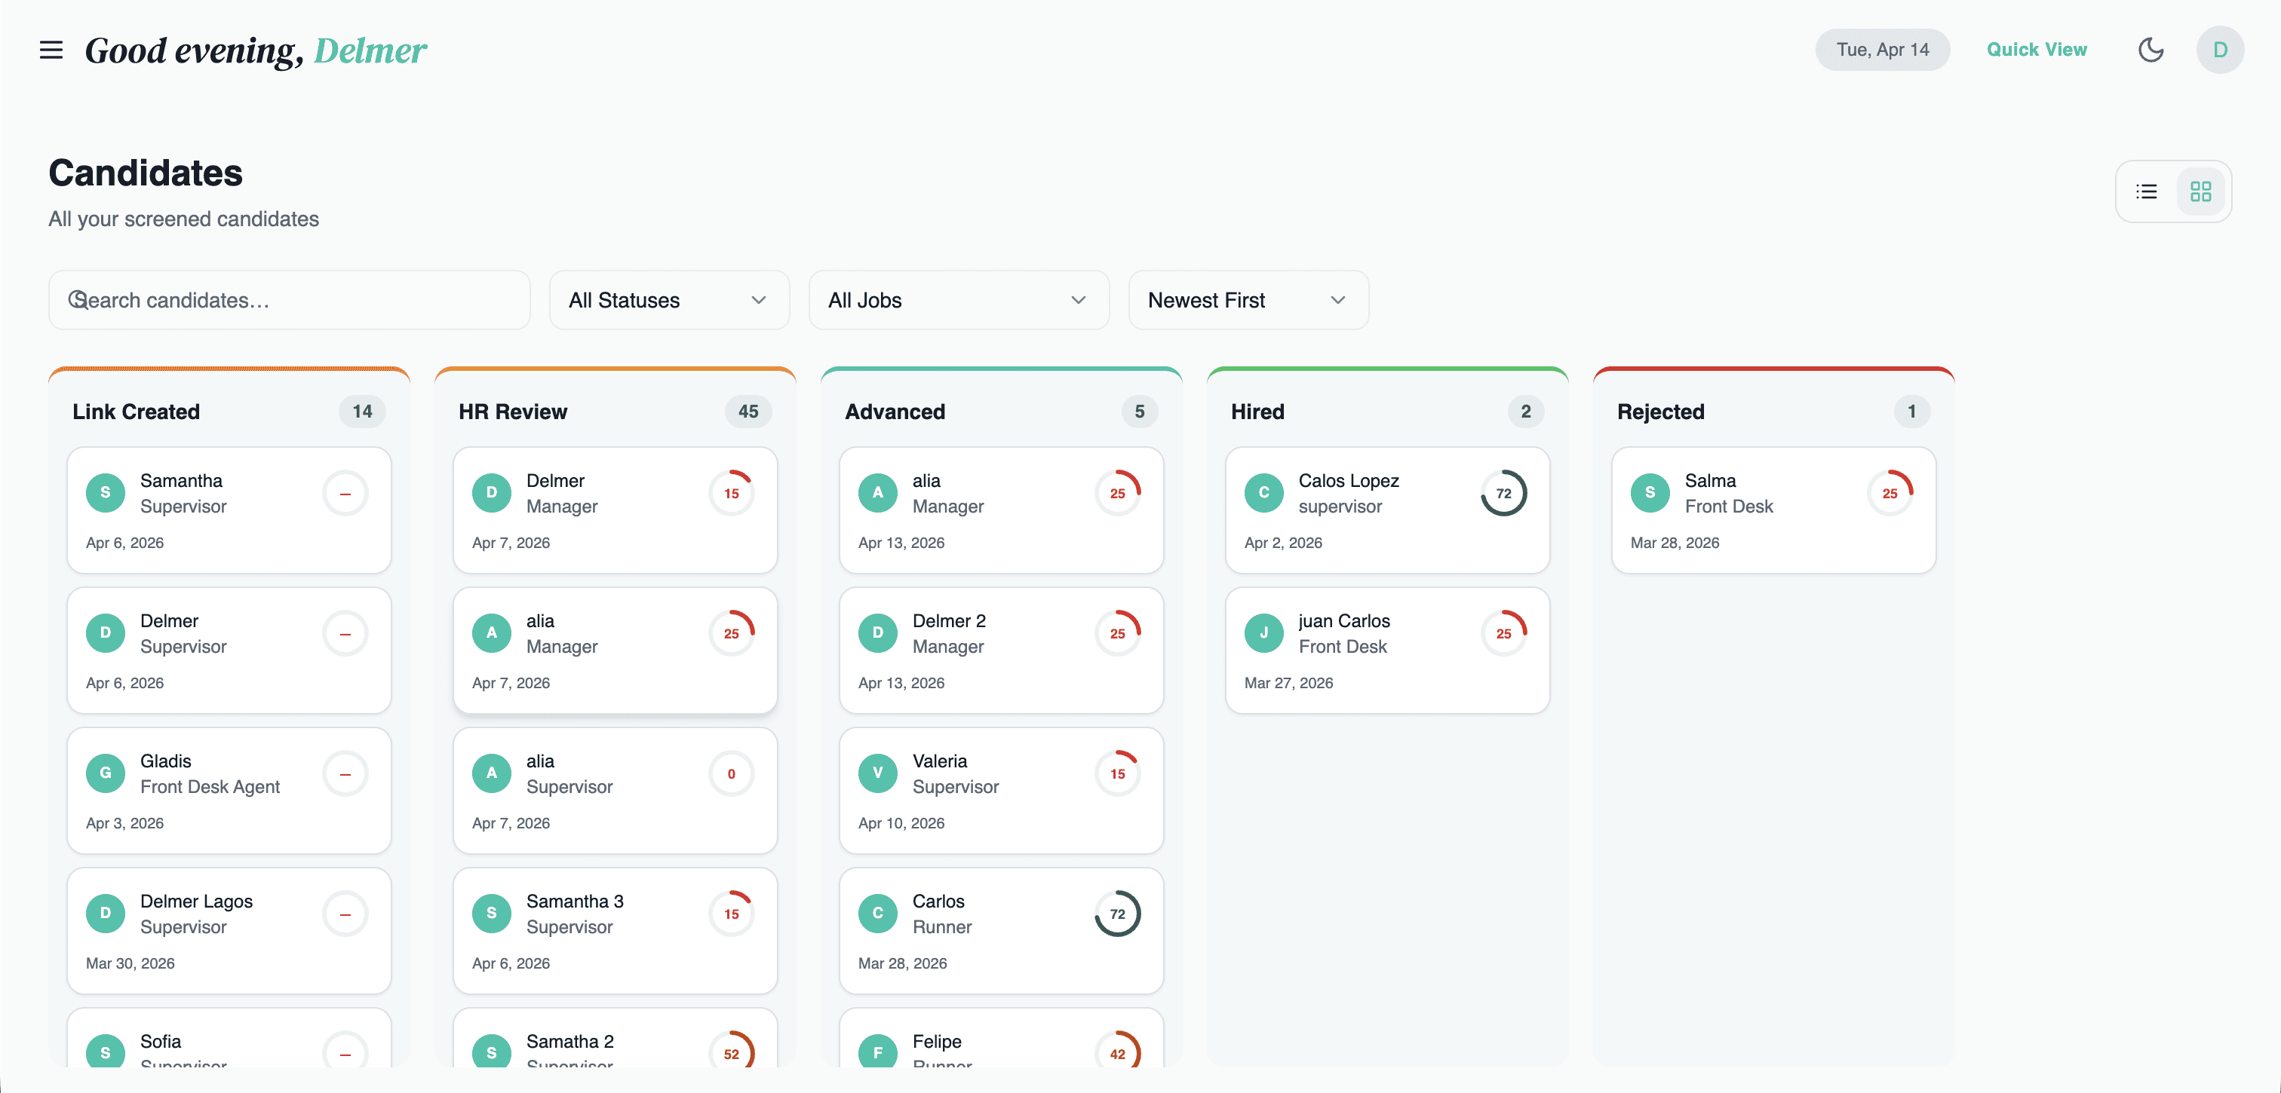Click the Tue, Apr 14 date pill
Screen dimensions: 2281x1093
[x=1882, y=50]
